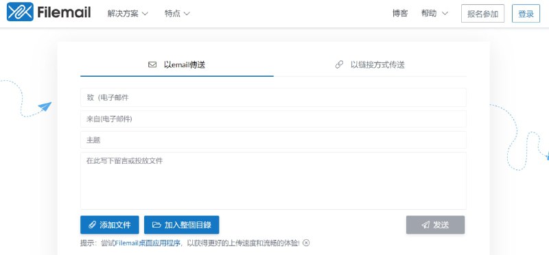Click the Filemail wordmark text
549x255 pixels.
click(x=64, y=12)
